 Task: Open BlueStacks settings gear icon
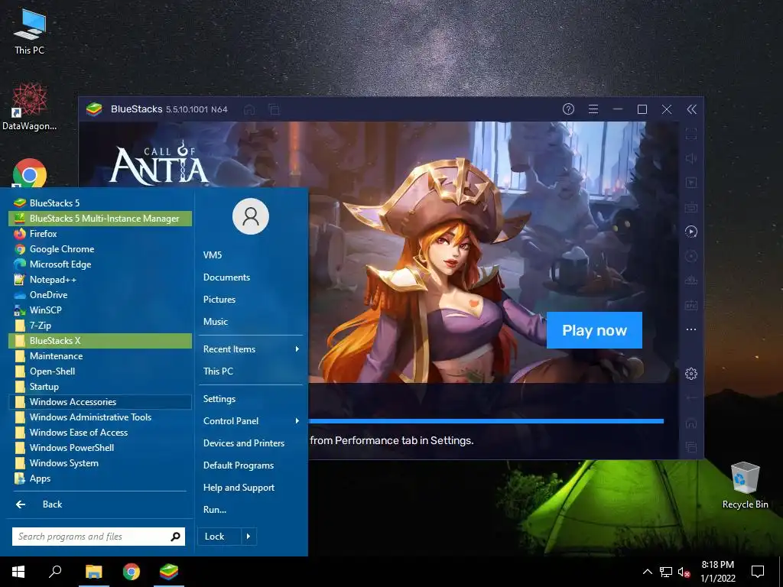tap(691, 373)
